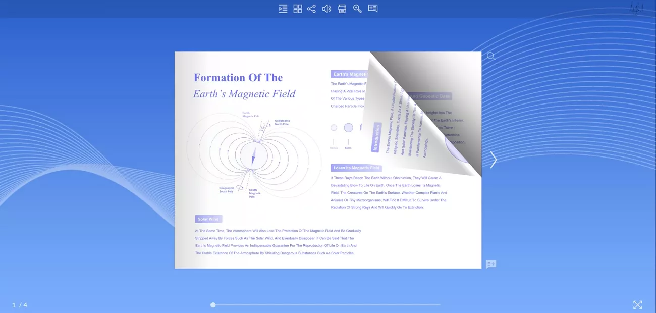Open the share icon in toolbar
The height and width of the screenshot is (313, 656).
point(312,9)
